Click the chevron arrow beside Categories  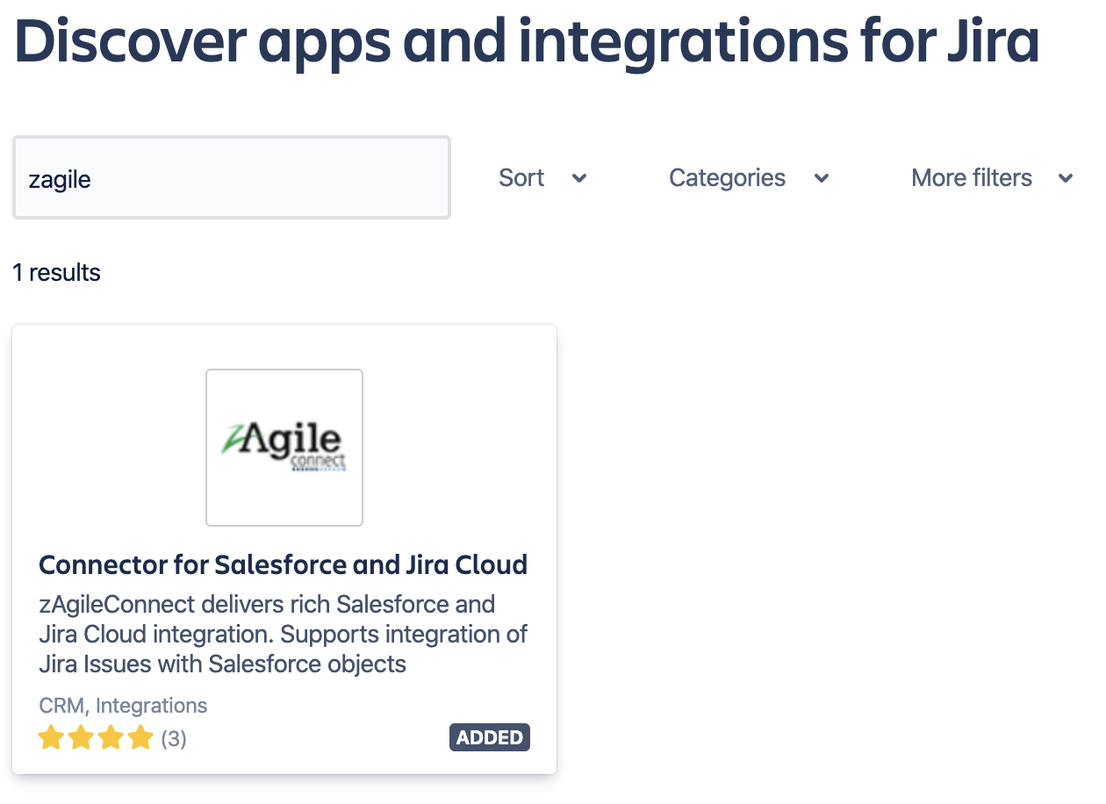point(822,178)
